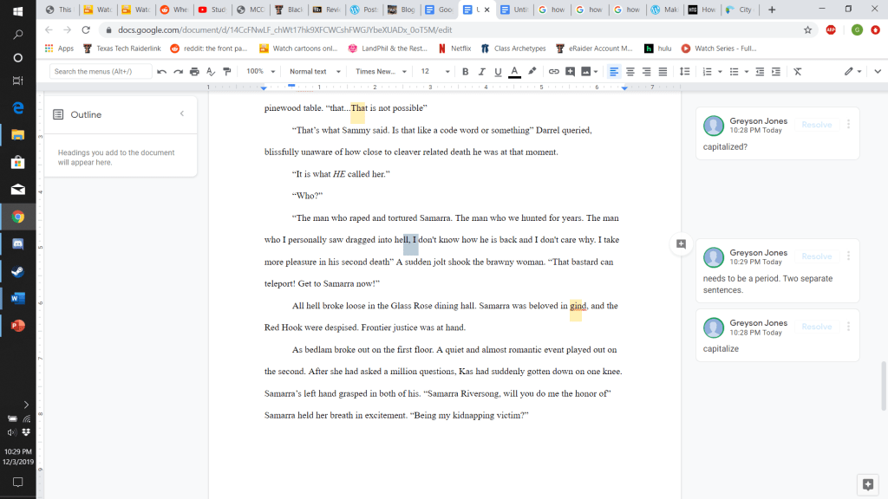Screen dimensions: 888x499
Task: Insert a link using toolbar icon
Action: tap(553, 71)
